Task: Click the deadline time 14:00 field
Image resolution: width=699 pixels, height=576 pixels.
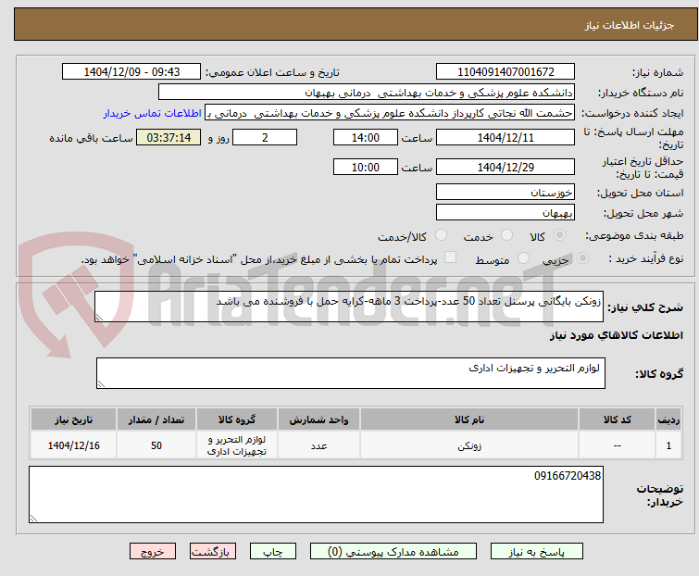Action: pos(366,137)
